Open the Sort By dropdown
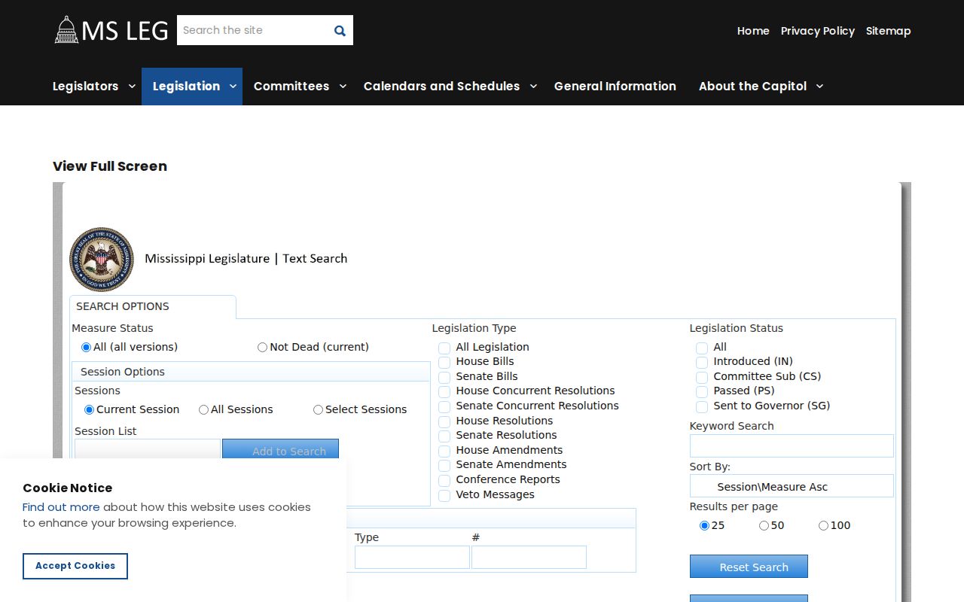 [x=792, y=486]
